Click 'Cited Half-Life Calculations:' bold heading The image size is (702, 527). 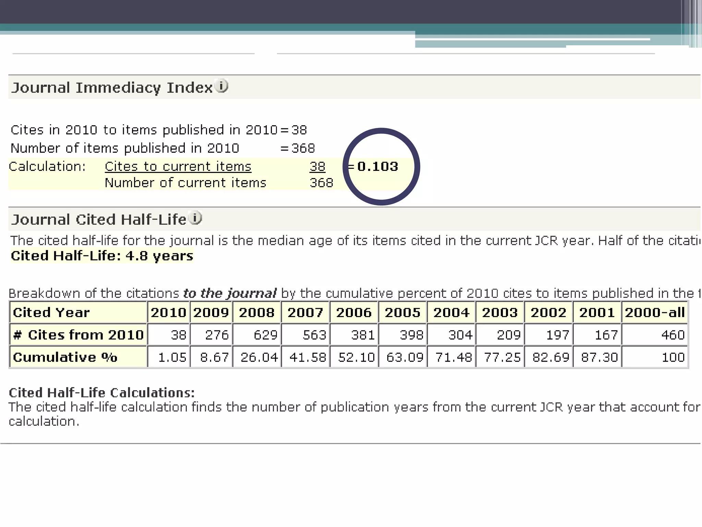[x=101, y=393]
